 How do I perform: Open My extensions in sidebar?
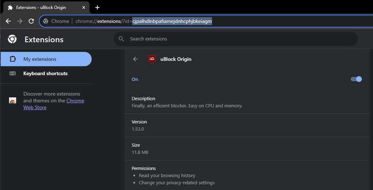pos(46,59)
